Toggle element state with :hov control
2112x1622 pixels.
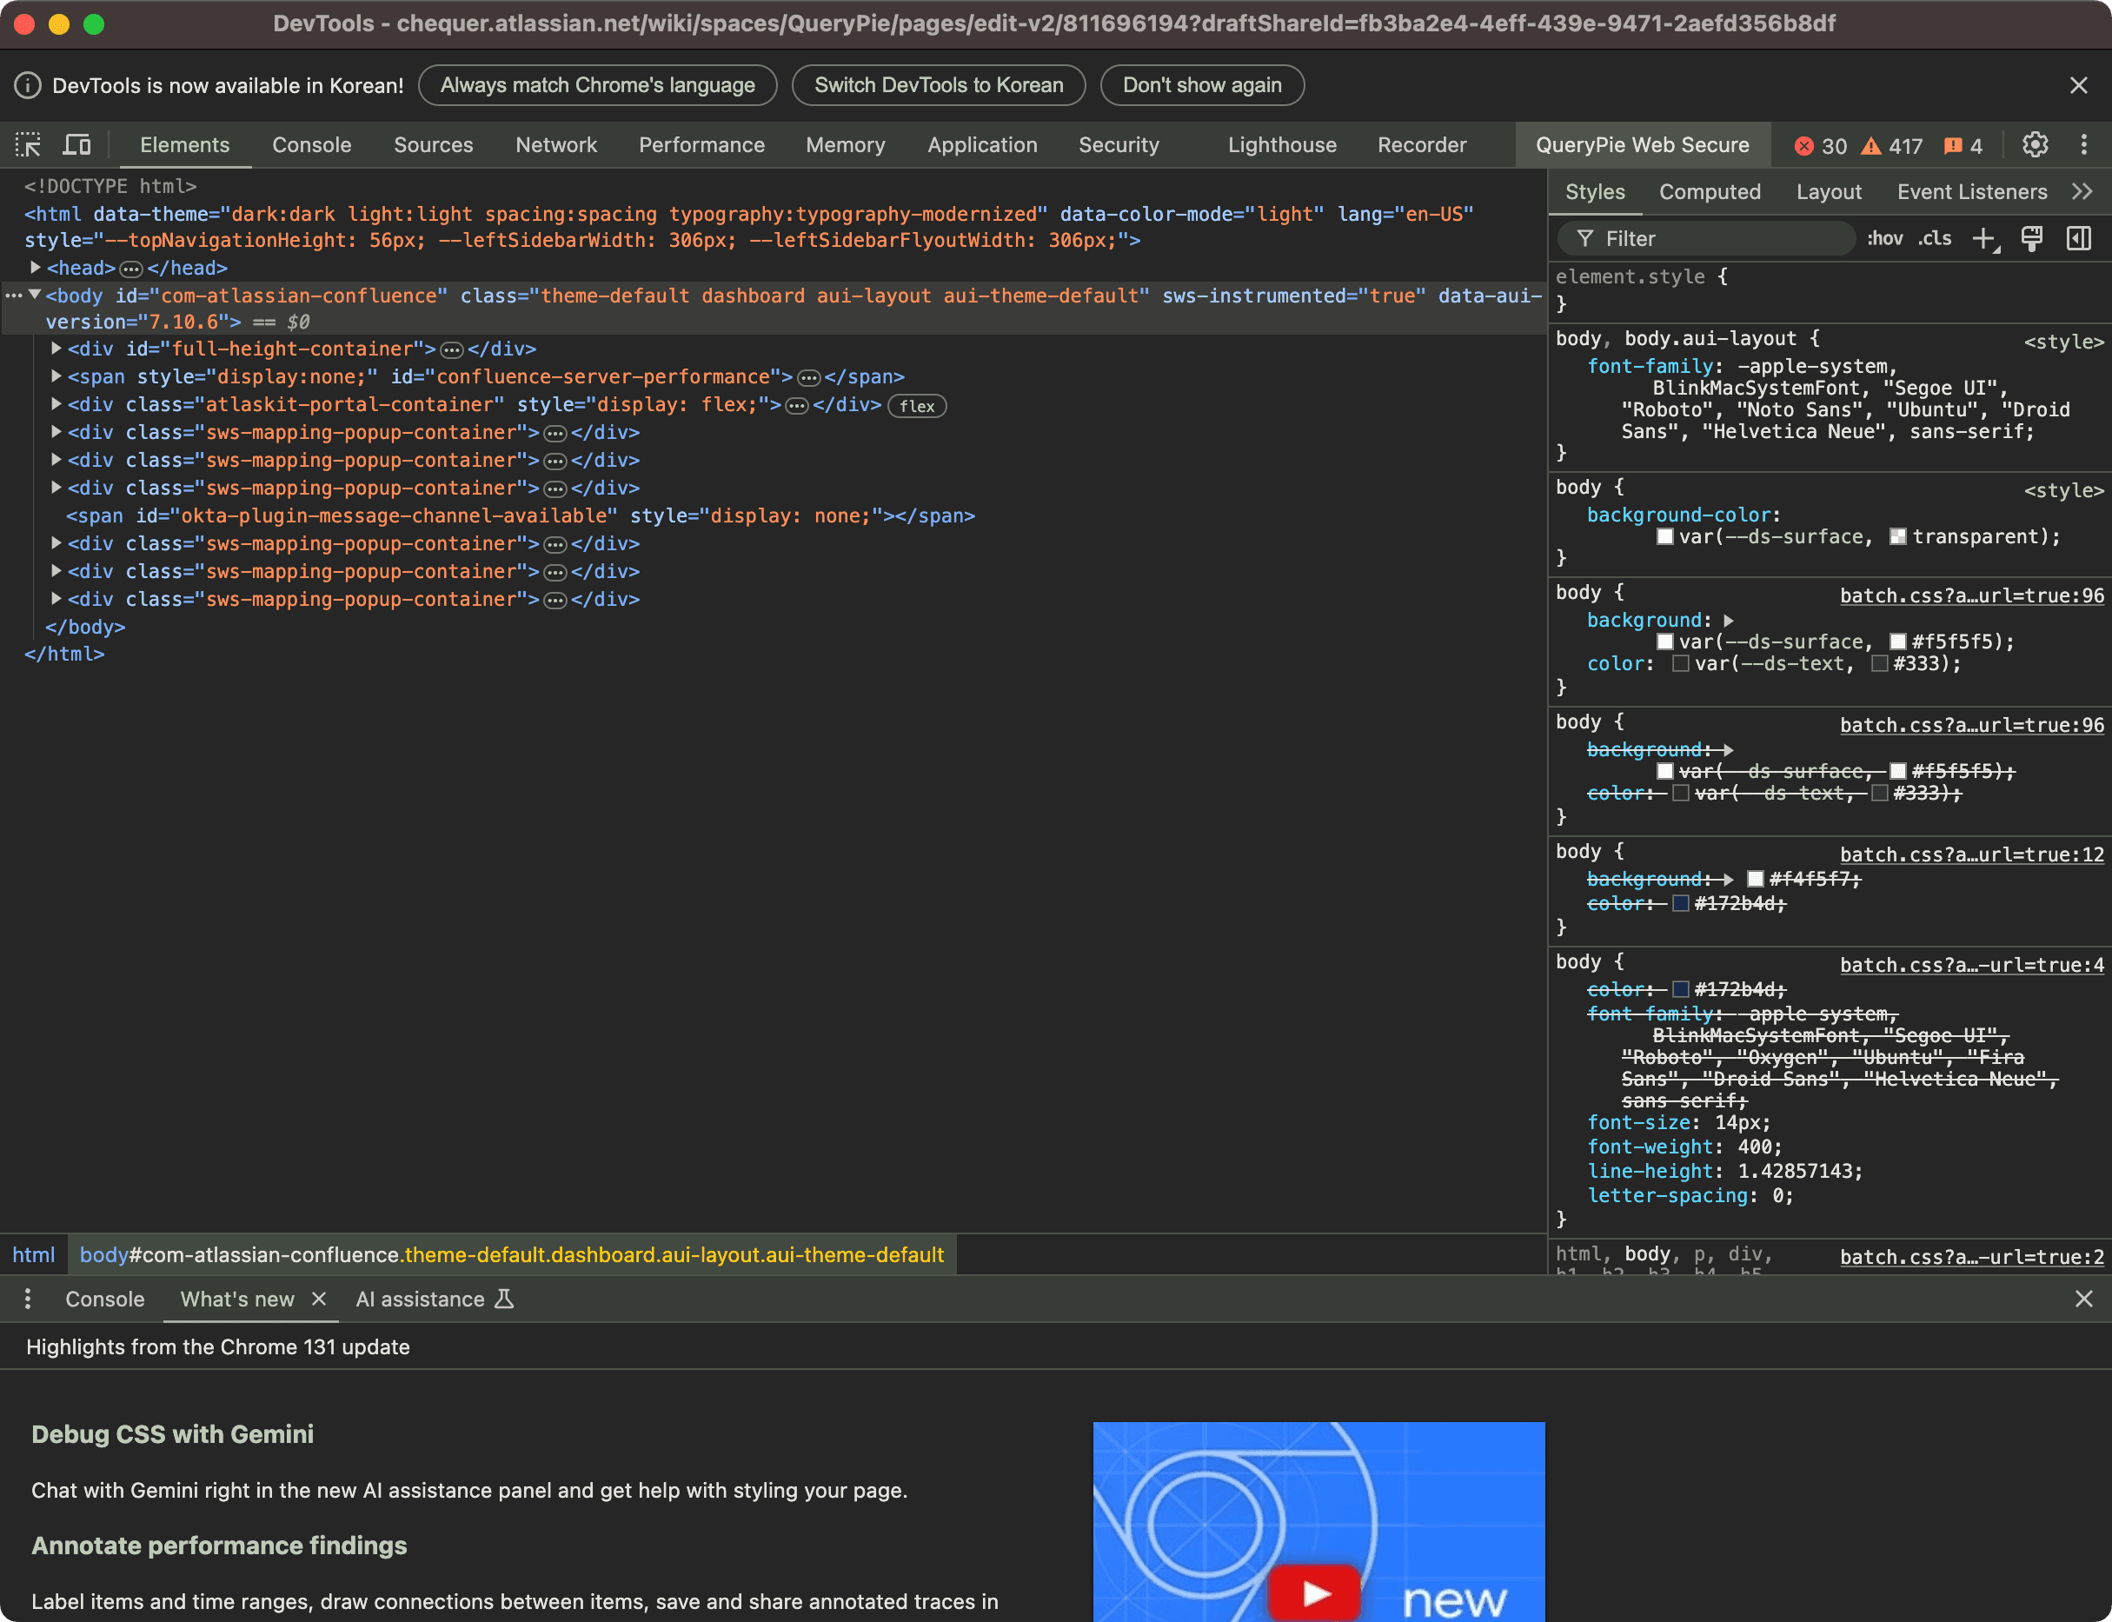(x=1883, y=237)
